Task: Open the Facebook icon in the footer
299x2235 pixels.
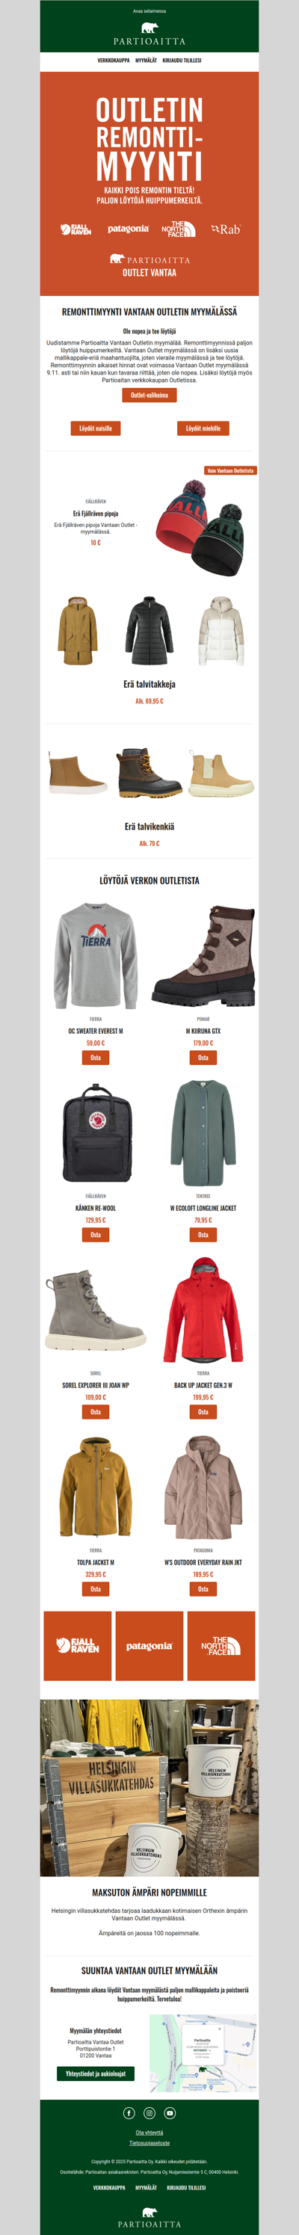Action: (x=129, y=2112)
